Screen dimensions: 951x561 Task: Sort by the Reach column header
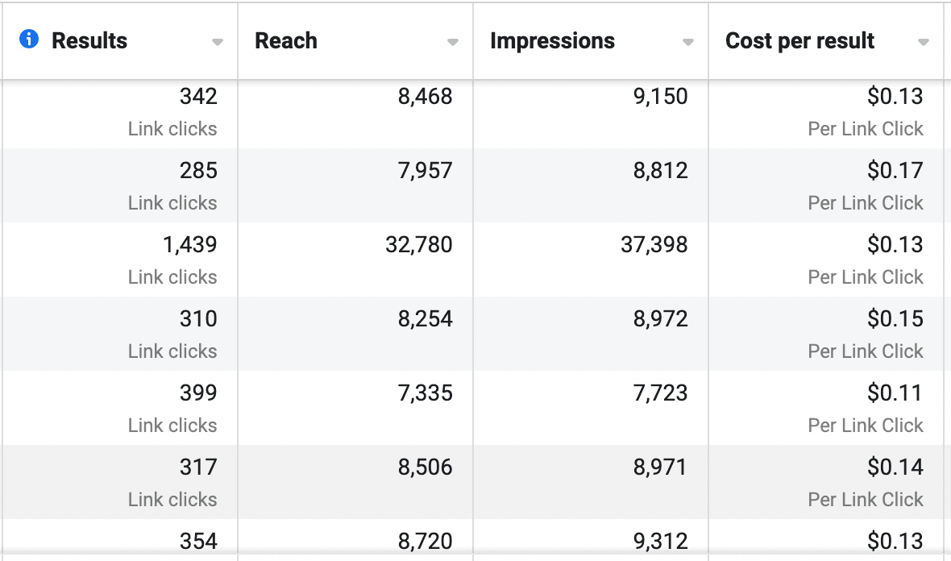286,41
